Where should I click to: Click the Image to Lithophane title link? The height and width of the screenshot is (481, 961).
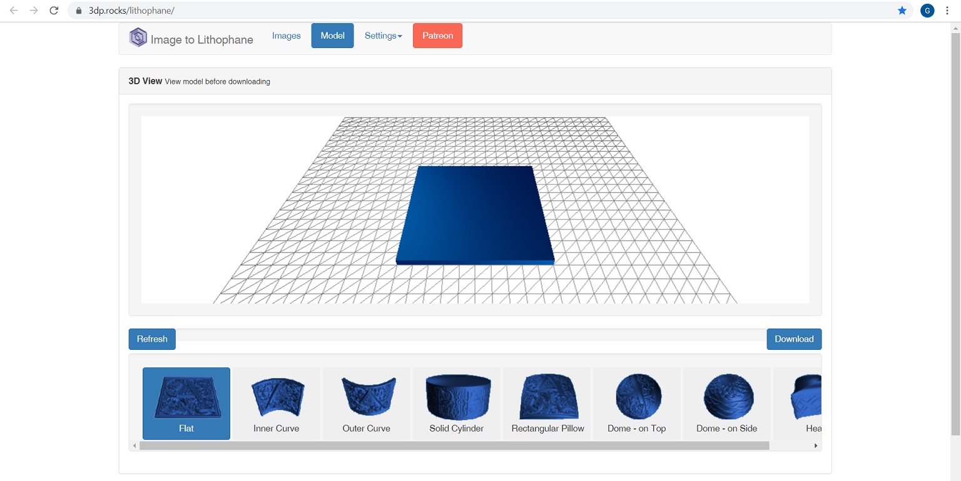202,40
